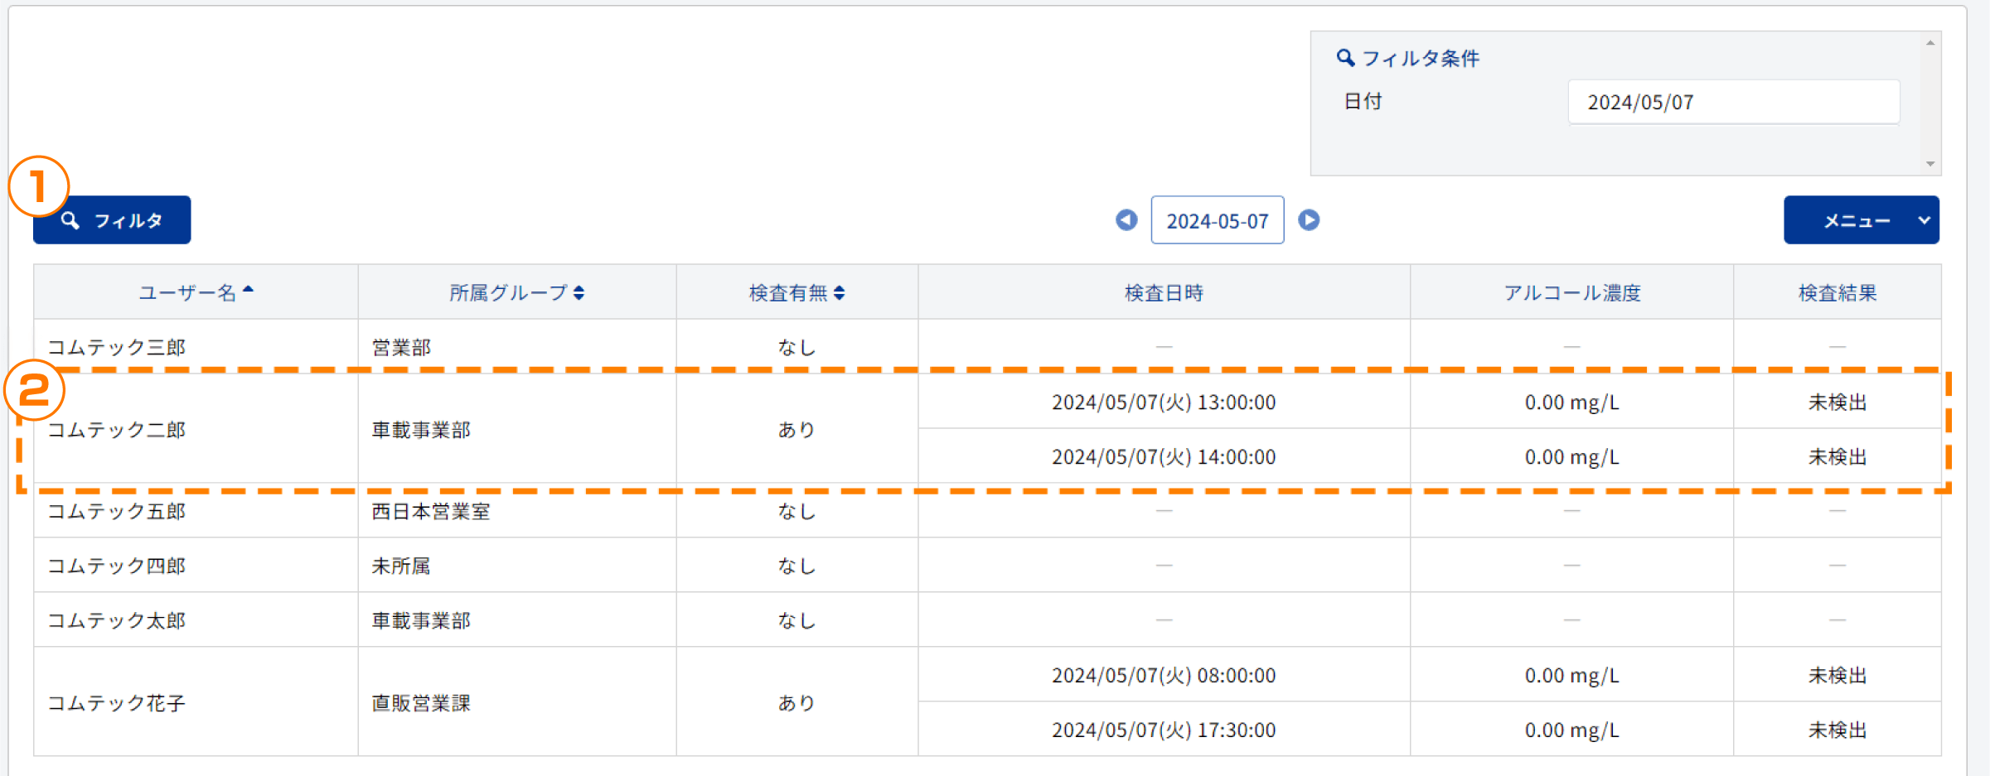Click 未検出 result for 08:00:00 test

(x=1837, y=675)
